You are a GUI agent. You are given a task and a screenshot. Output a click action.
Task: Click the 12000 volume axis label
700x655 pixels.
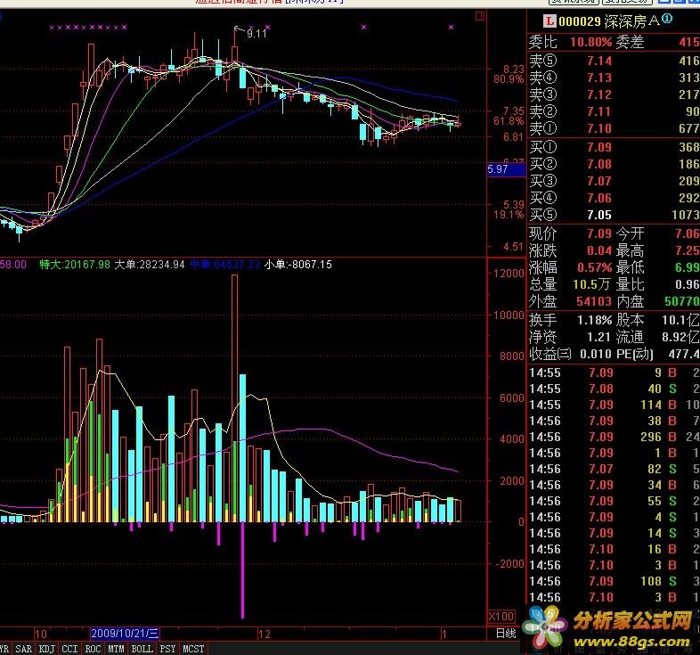click(509, 274)
